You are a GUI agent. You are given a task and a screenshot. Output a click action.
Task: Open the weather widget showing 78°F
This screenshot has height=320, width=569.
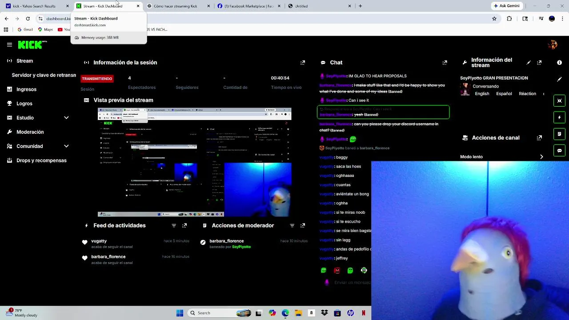(x=21, y=313)
